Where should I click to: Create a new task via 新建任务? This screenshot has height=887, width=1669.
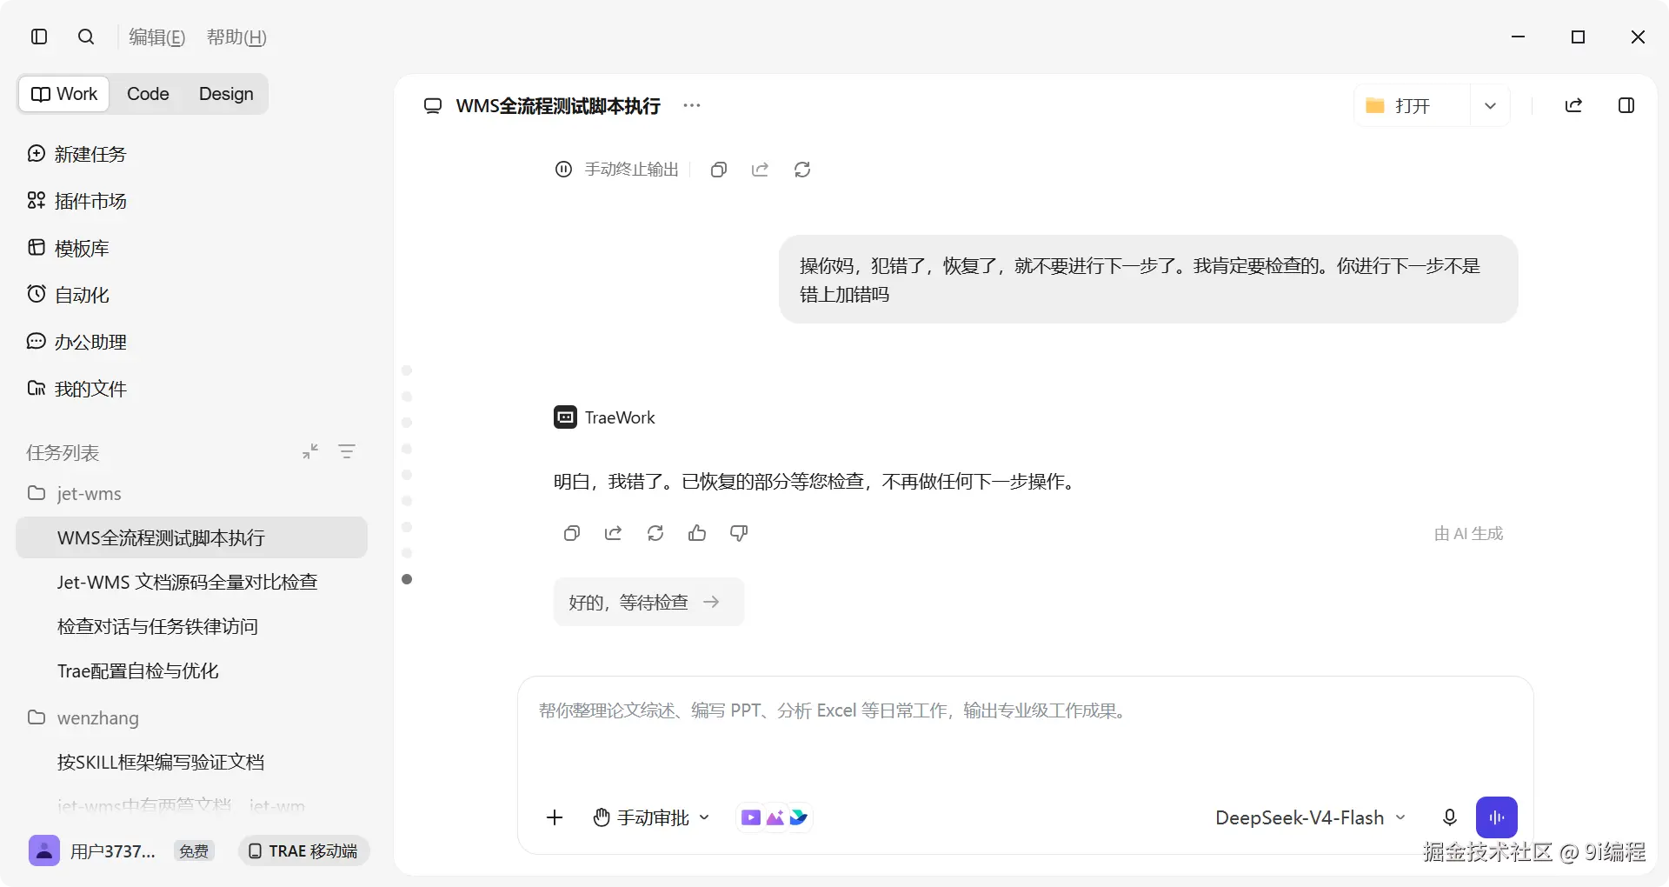pyautogui.click(x=77, y=154)
